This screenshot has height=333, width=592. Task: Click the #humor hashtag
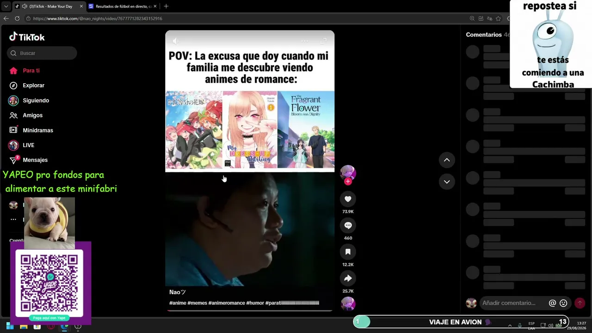(x=255, y=303)
